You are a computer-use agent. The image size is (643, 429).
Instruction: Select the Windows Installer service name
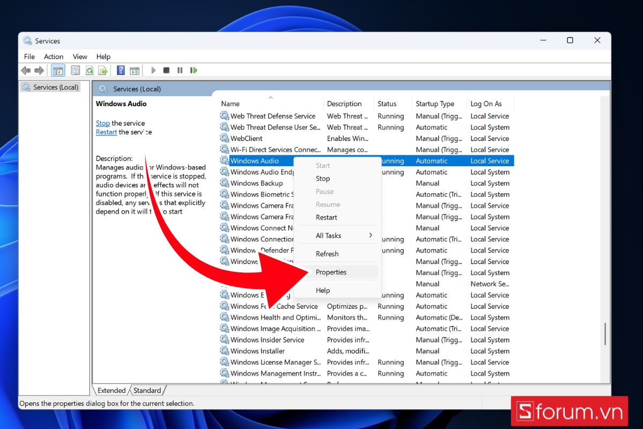pyautogui.click(x=258, y=351)
